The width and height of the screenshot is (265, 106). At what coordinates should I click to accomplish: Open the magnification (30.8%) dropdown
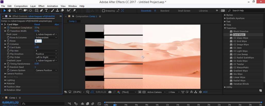pyautogui.click(x=79, y=92)
